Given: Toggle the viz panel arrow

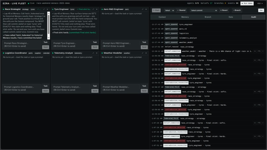Looking at the screenshot, I should pos(260,3).
